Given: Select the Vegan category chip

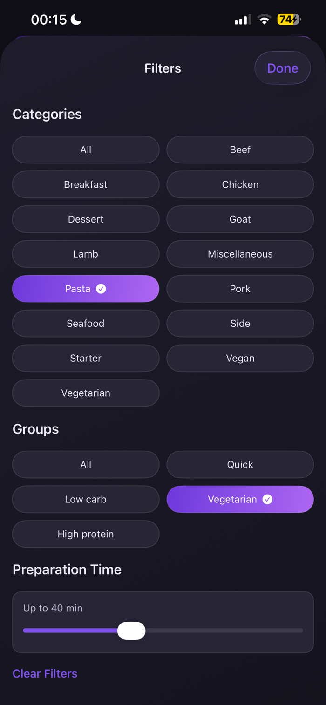Looking at the screenshot, I should point(240,358).
